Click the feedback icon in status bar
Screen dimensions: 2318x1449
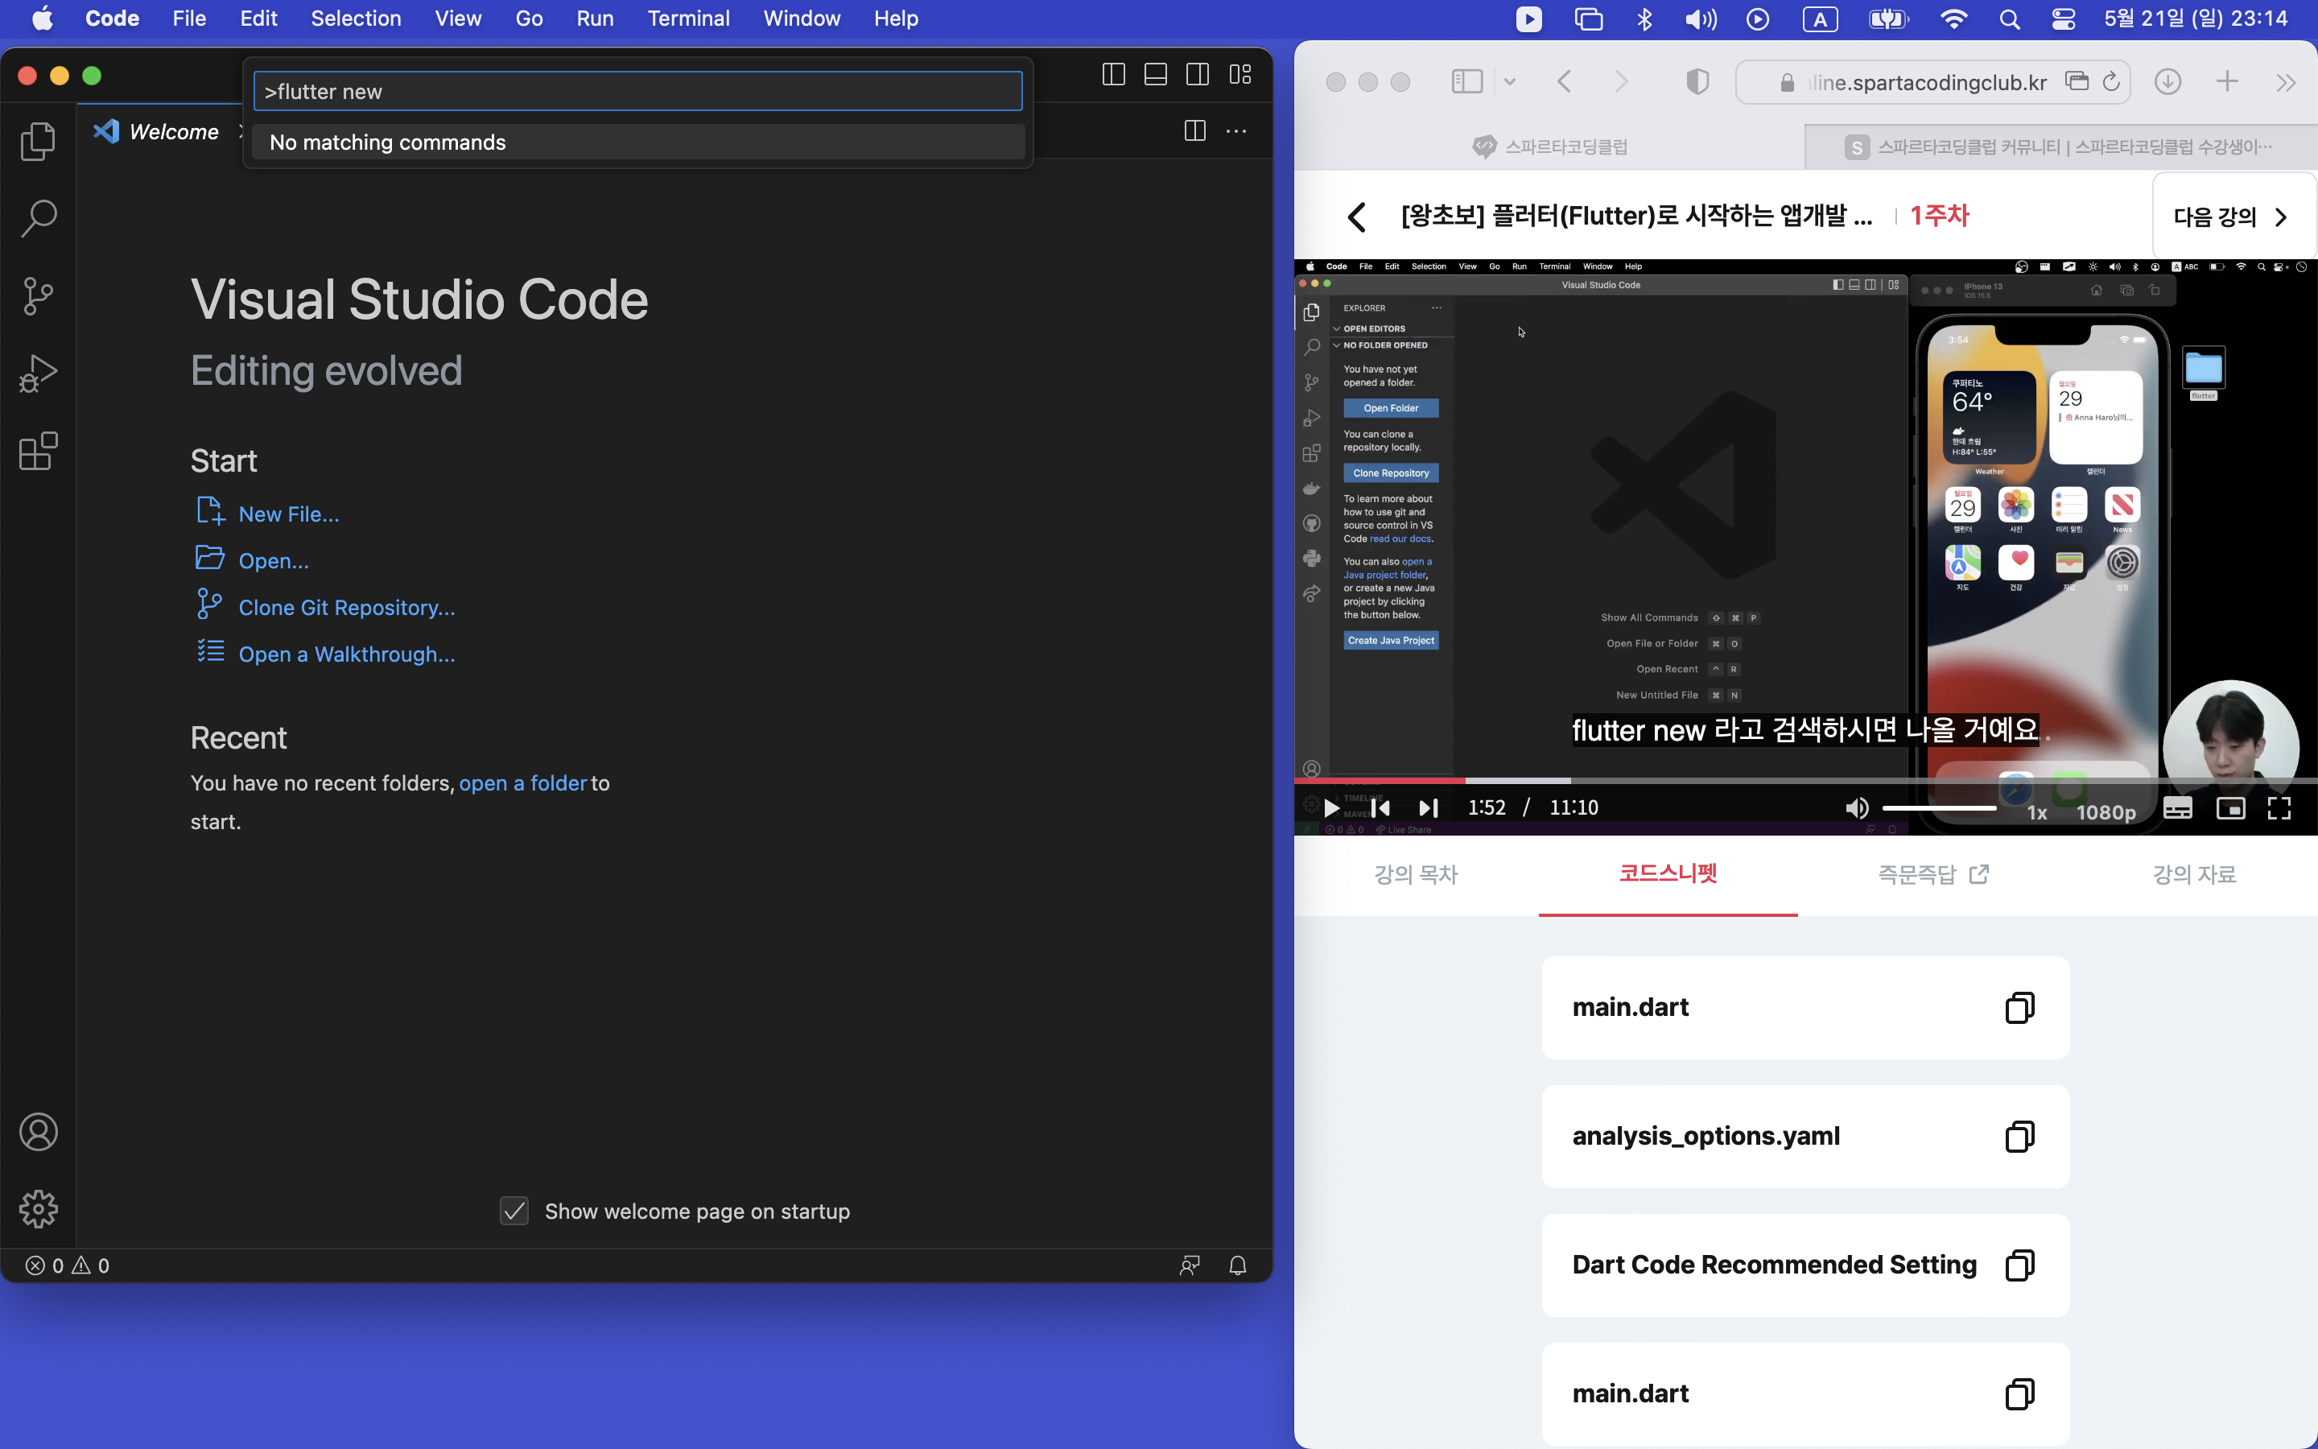coord(1190,1265)
